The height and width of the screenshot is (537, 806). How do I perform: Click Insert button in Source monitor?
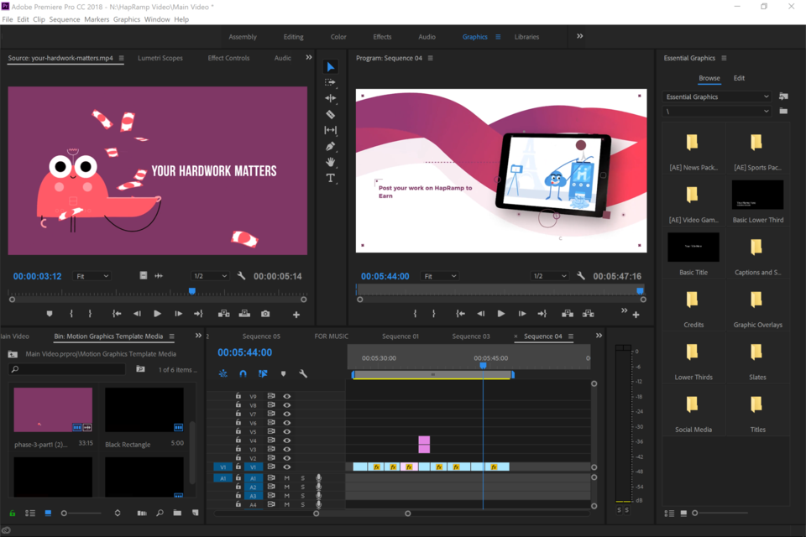223,314
